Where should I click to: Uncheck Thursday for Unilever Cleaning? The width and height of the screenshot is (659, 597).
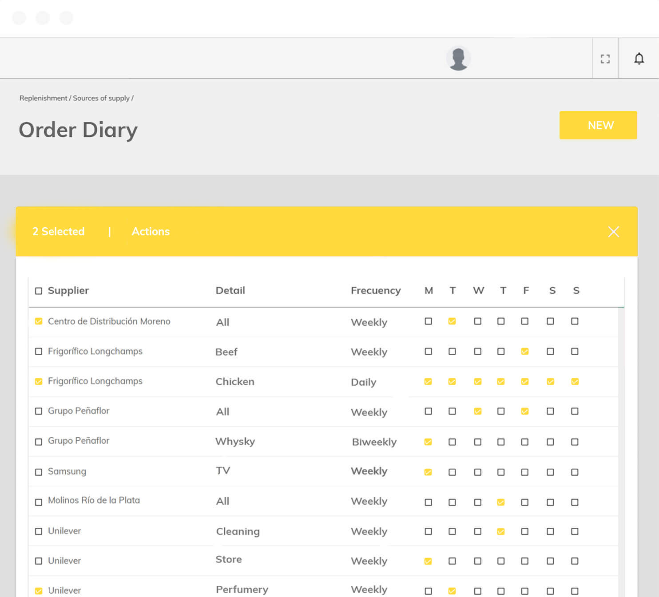coord(501,531)
